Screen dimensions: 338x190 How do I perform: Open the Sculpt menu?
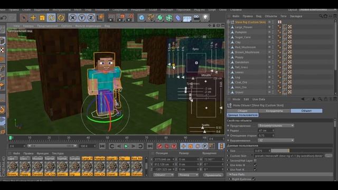pos(153,9)
